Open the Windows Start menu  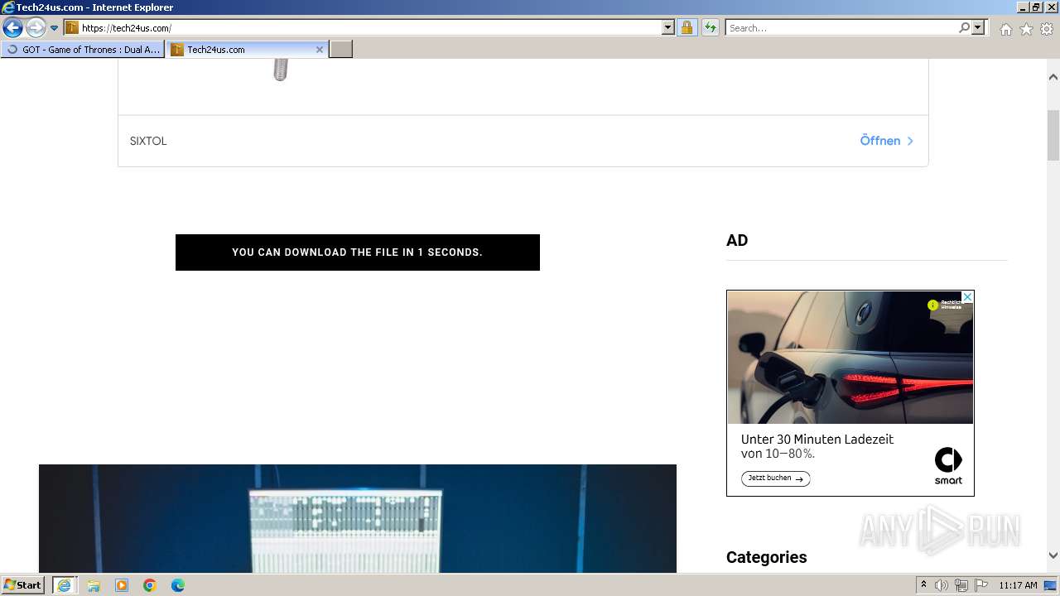(23, 584)
